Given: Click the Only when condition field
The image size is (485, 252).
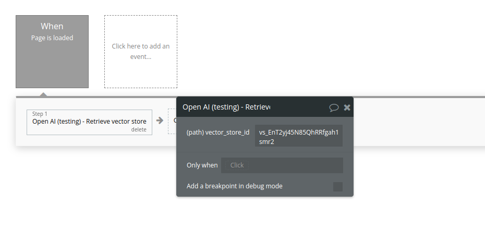Looking at the screenshot, I should [282, 165].
